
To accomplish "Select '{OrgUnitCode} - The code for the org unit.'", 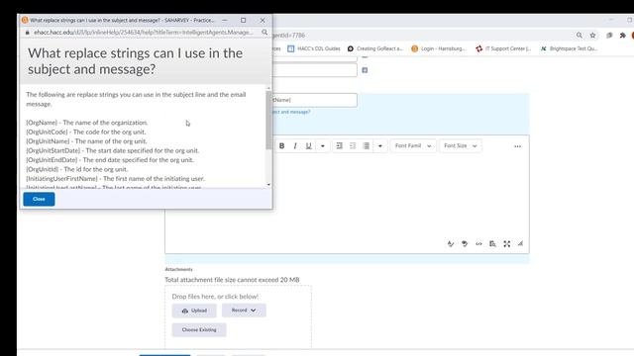I will [x=86, y=132].
